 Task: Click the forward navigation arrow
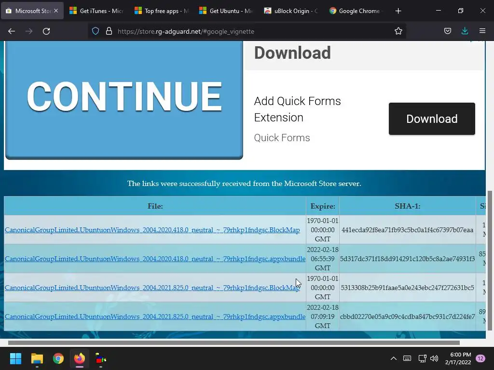point(29,31)
